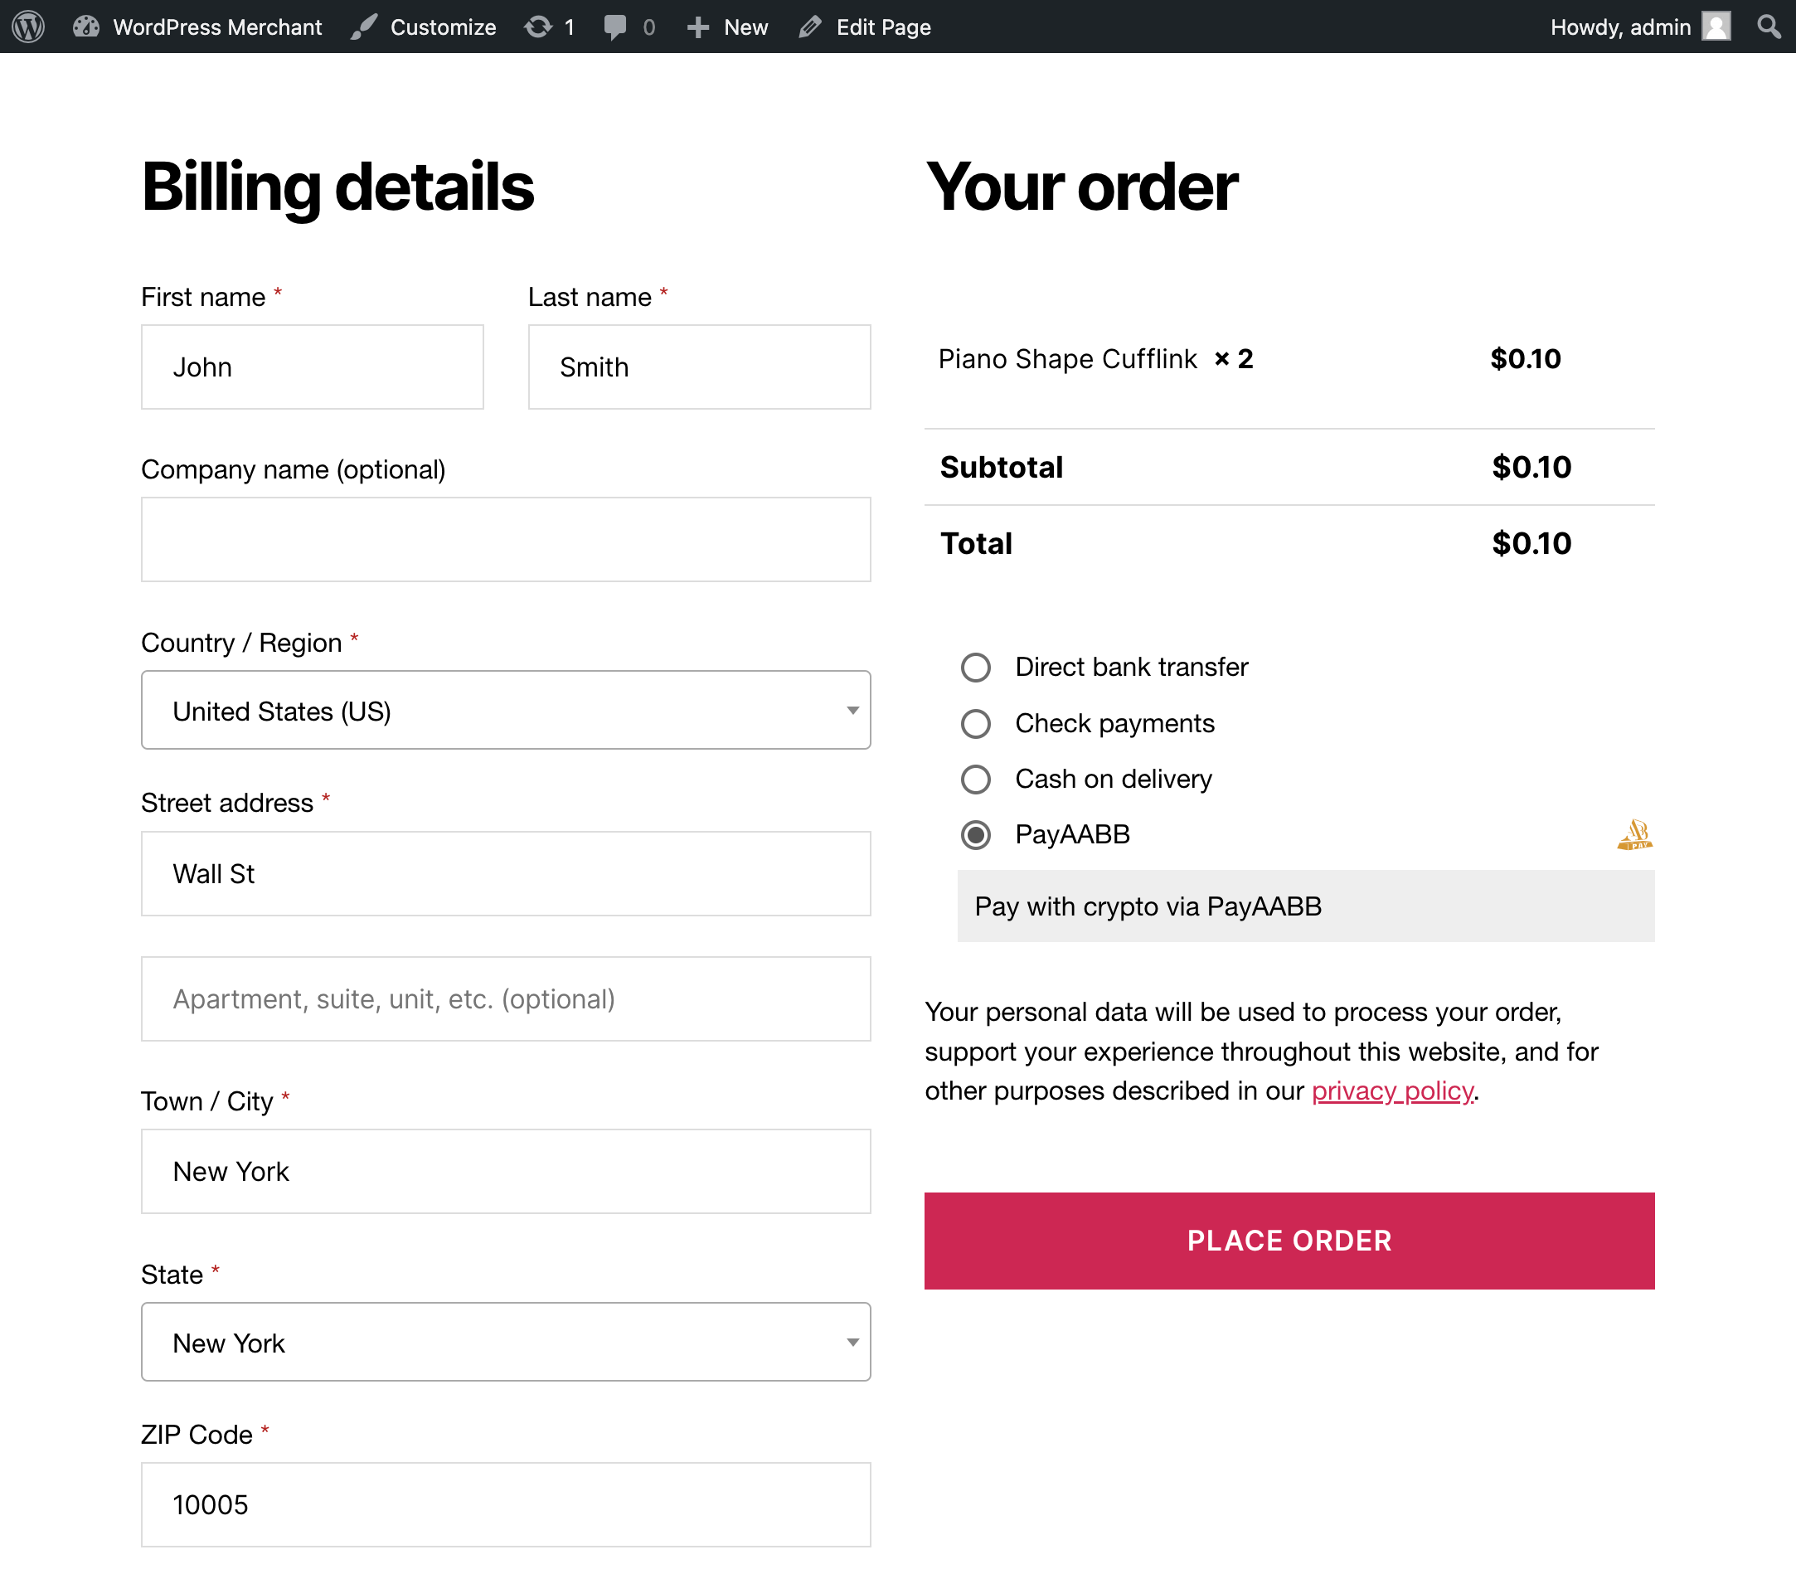The width and height of the screenshot is (1796, 1569).
Task: Click the PayAABB gold logo icon
Action: pyautogui.click(x=1634, y=834)
